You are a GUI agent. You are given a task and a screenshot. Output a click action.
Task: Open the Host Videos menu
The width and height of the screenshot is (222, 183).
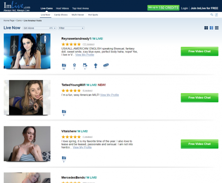click(x=62, y=8)
